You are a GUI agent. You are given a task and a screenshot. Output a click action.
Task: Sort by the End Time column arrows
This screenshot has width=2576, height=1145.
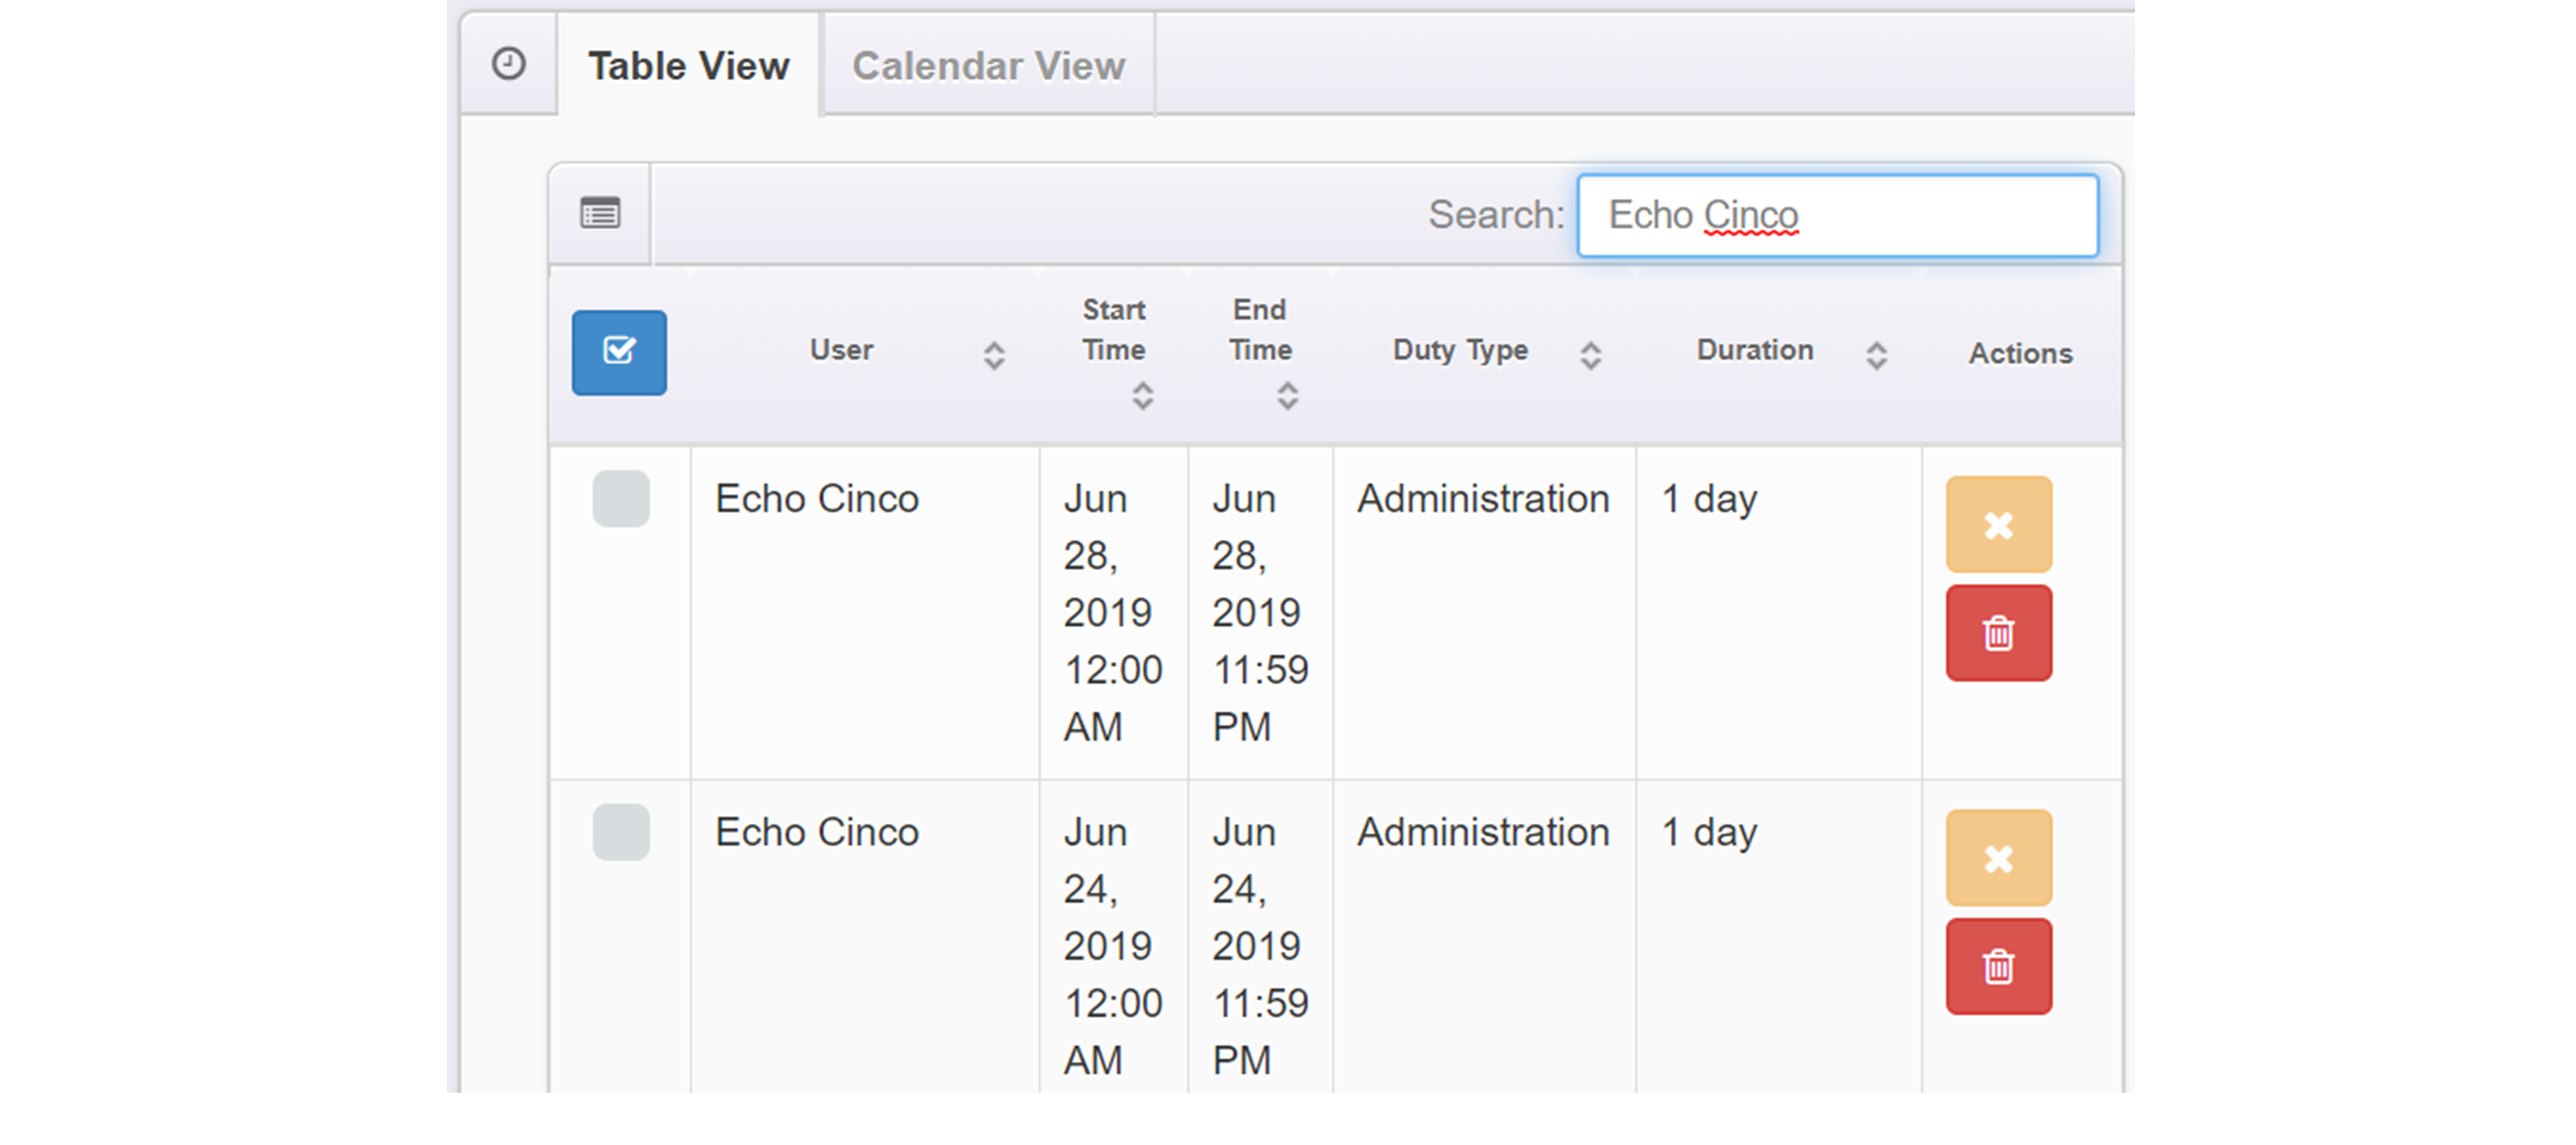coord(1287,396)
